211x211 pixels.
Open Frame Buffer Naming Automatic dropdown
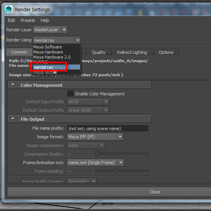82,181
